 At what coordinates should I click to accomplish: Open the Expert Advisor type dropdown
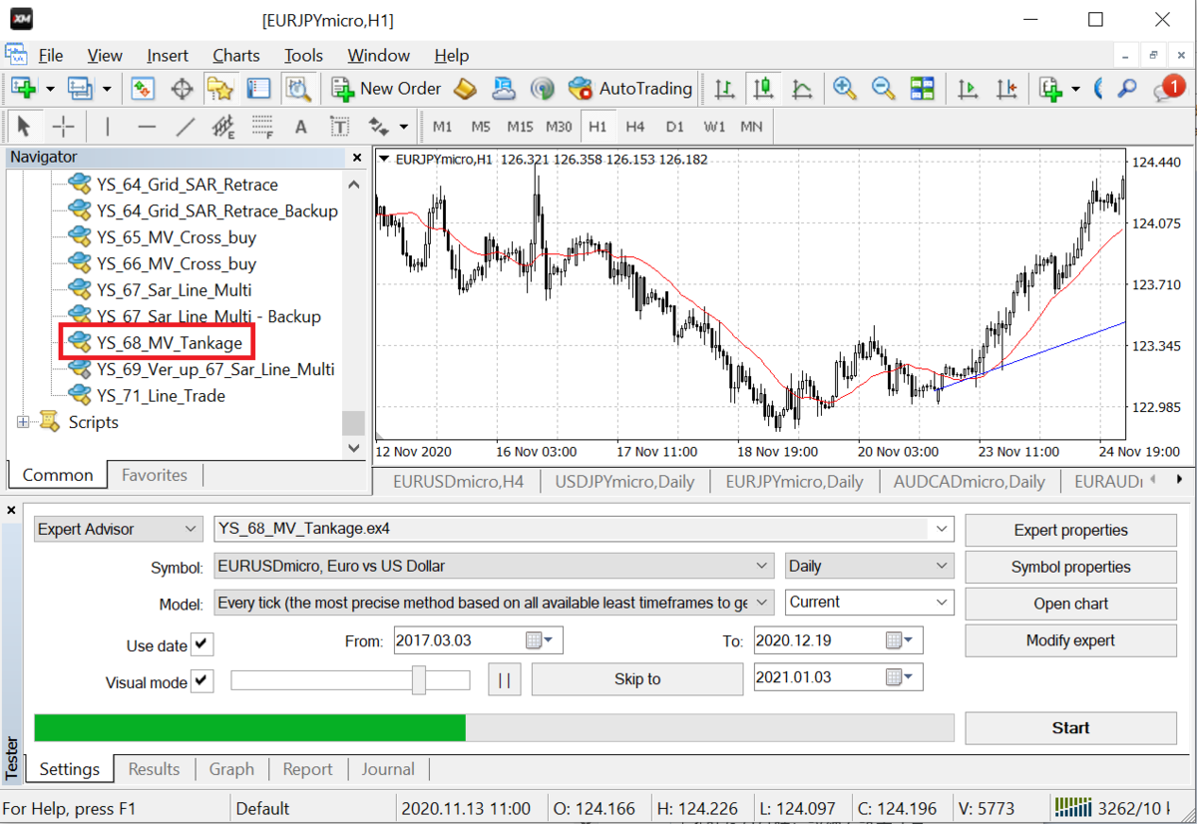(118, 530)
